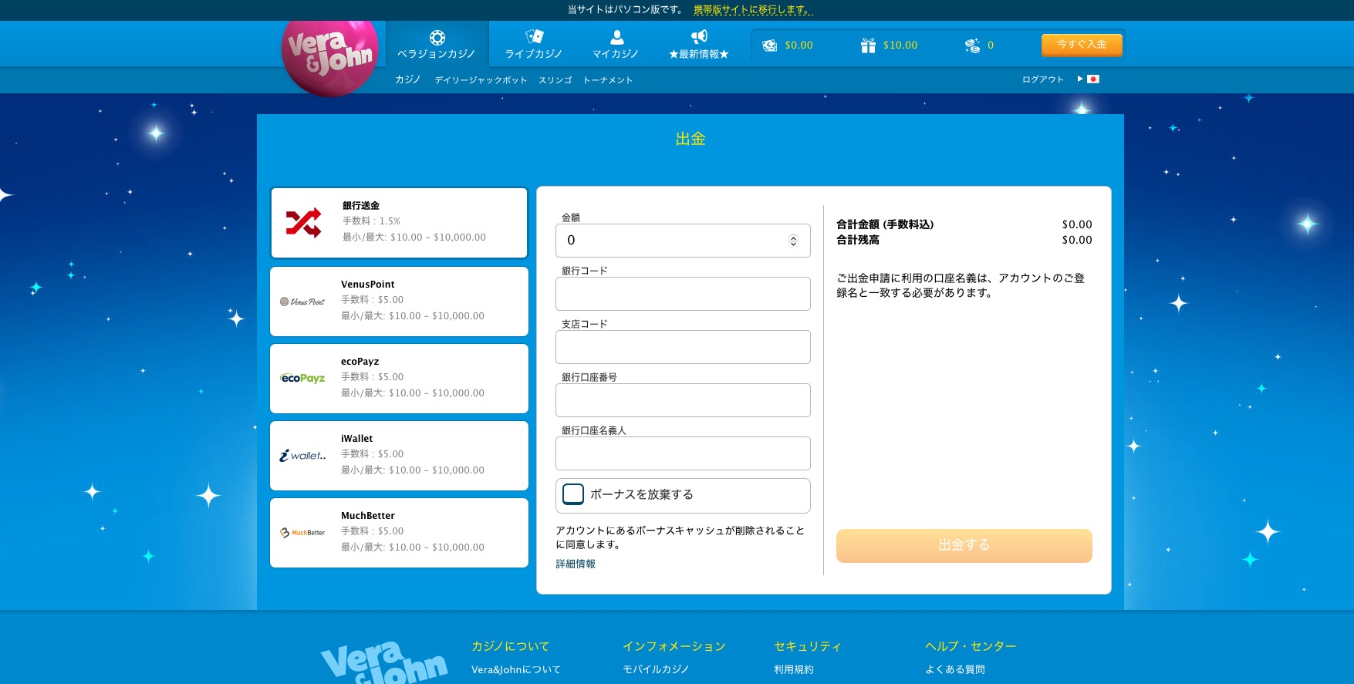Image resolution: width=1354 pixels, height=684 pixels.
Task: Click the coins icon beside 0
Action: pos(972,45)
